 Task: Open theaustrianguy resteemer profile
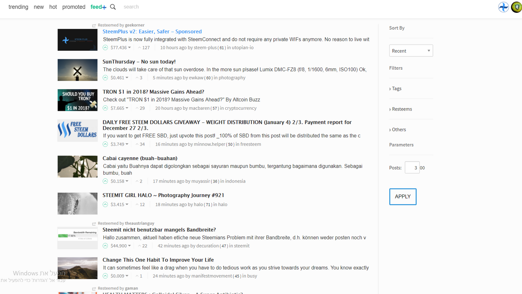[x=139, y=223]
